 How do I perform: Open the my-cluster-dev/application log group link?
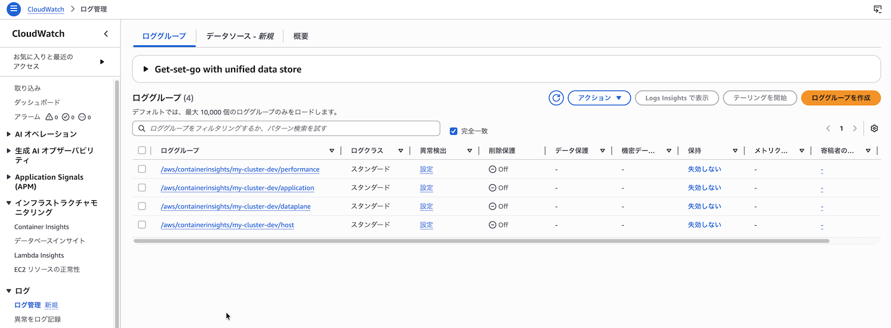[237, 188]
